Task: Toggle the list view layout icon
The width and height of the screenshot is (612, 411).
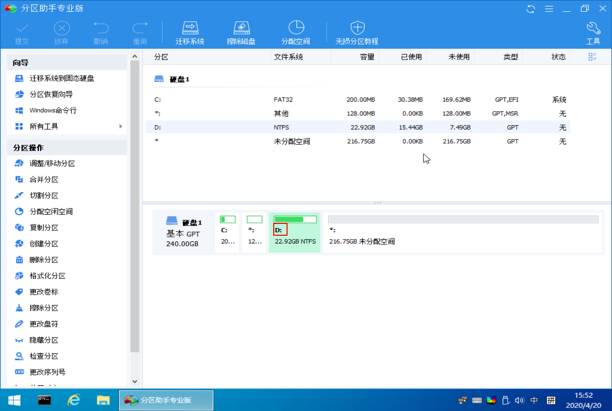Action: coord(592,57)
